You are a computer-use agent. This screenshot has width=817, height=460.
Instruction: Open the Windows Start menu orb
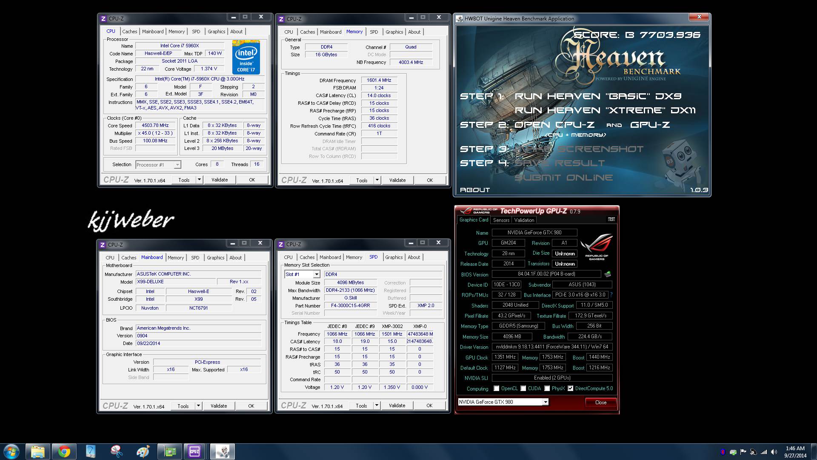tap(11, 451)
